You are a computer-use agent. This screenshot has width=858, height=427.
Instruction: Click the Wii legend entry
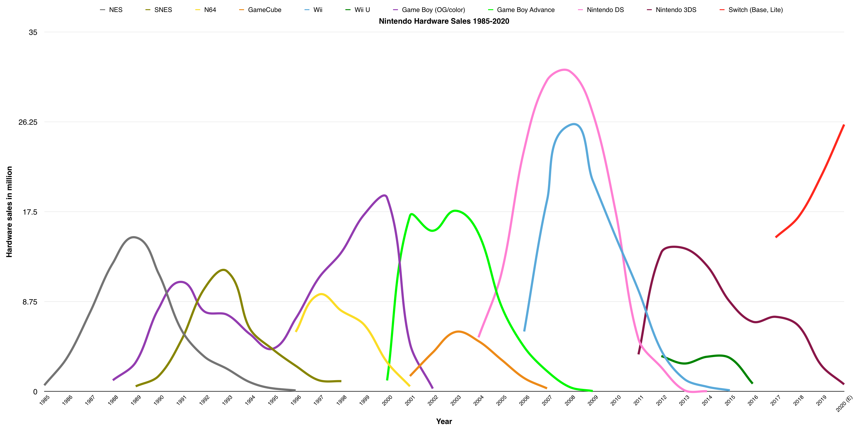pos(318,10)
